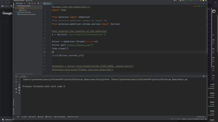Click the tool window quick-access icon in bottom-left corner

coord(14,119)
